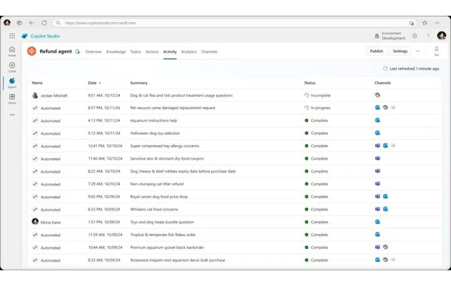Open the app launcher waffle icon
The image size is (451, 286).
tap(12, 36)
